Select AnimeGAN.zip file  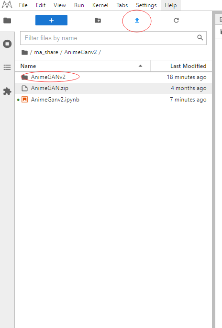click(113, 88)
